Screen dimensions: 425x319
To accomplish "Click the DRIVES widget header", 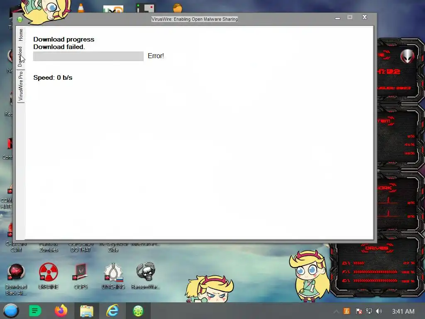I will pyautogui.click(x=376, y=248).
